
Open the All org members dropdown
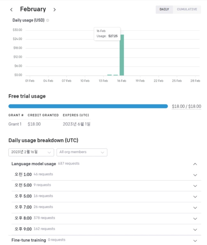pyautogui.click(x=82, y=152)
